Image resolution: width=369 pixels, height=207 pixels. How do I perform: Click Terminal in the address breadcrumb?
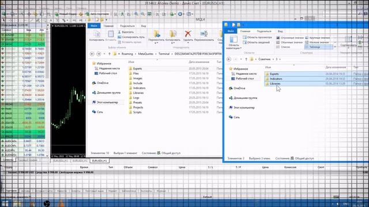[x=164, y=54]
